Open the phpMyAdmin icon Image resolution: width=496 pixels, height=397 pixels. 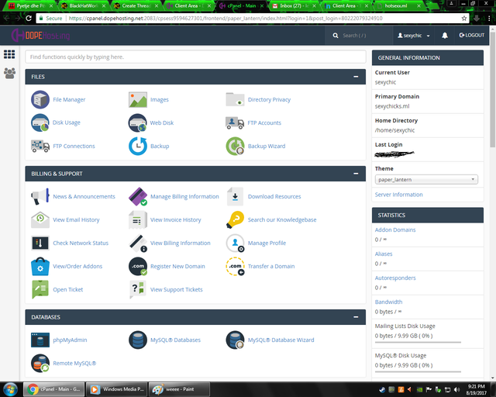(40, 340)
